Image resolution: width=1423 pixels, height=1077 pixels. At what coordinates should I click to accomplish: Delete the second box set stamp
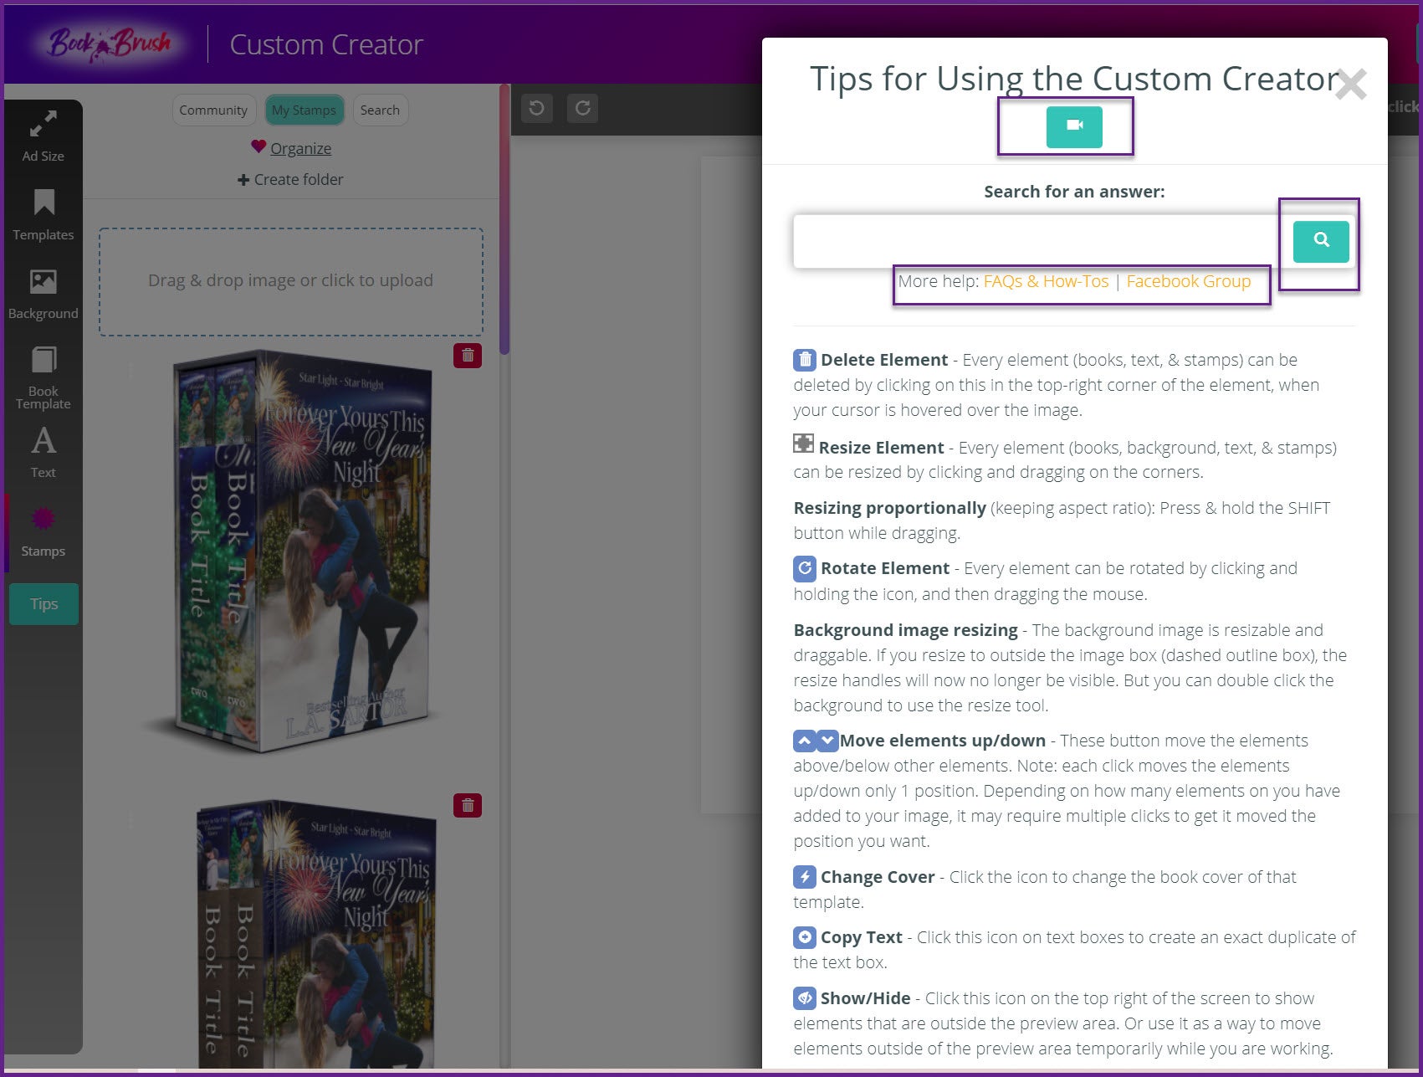point(468,806)
